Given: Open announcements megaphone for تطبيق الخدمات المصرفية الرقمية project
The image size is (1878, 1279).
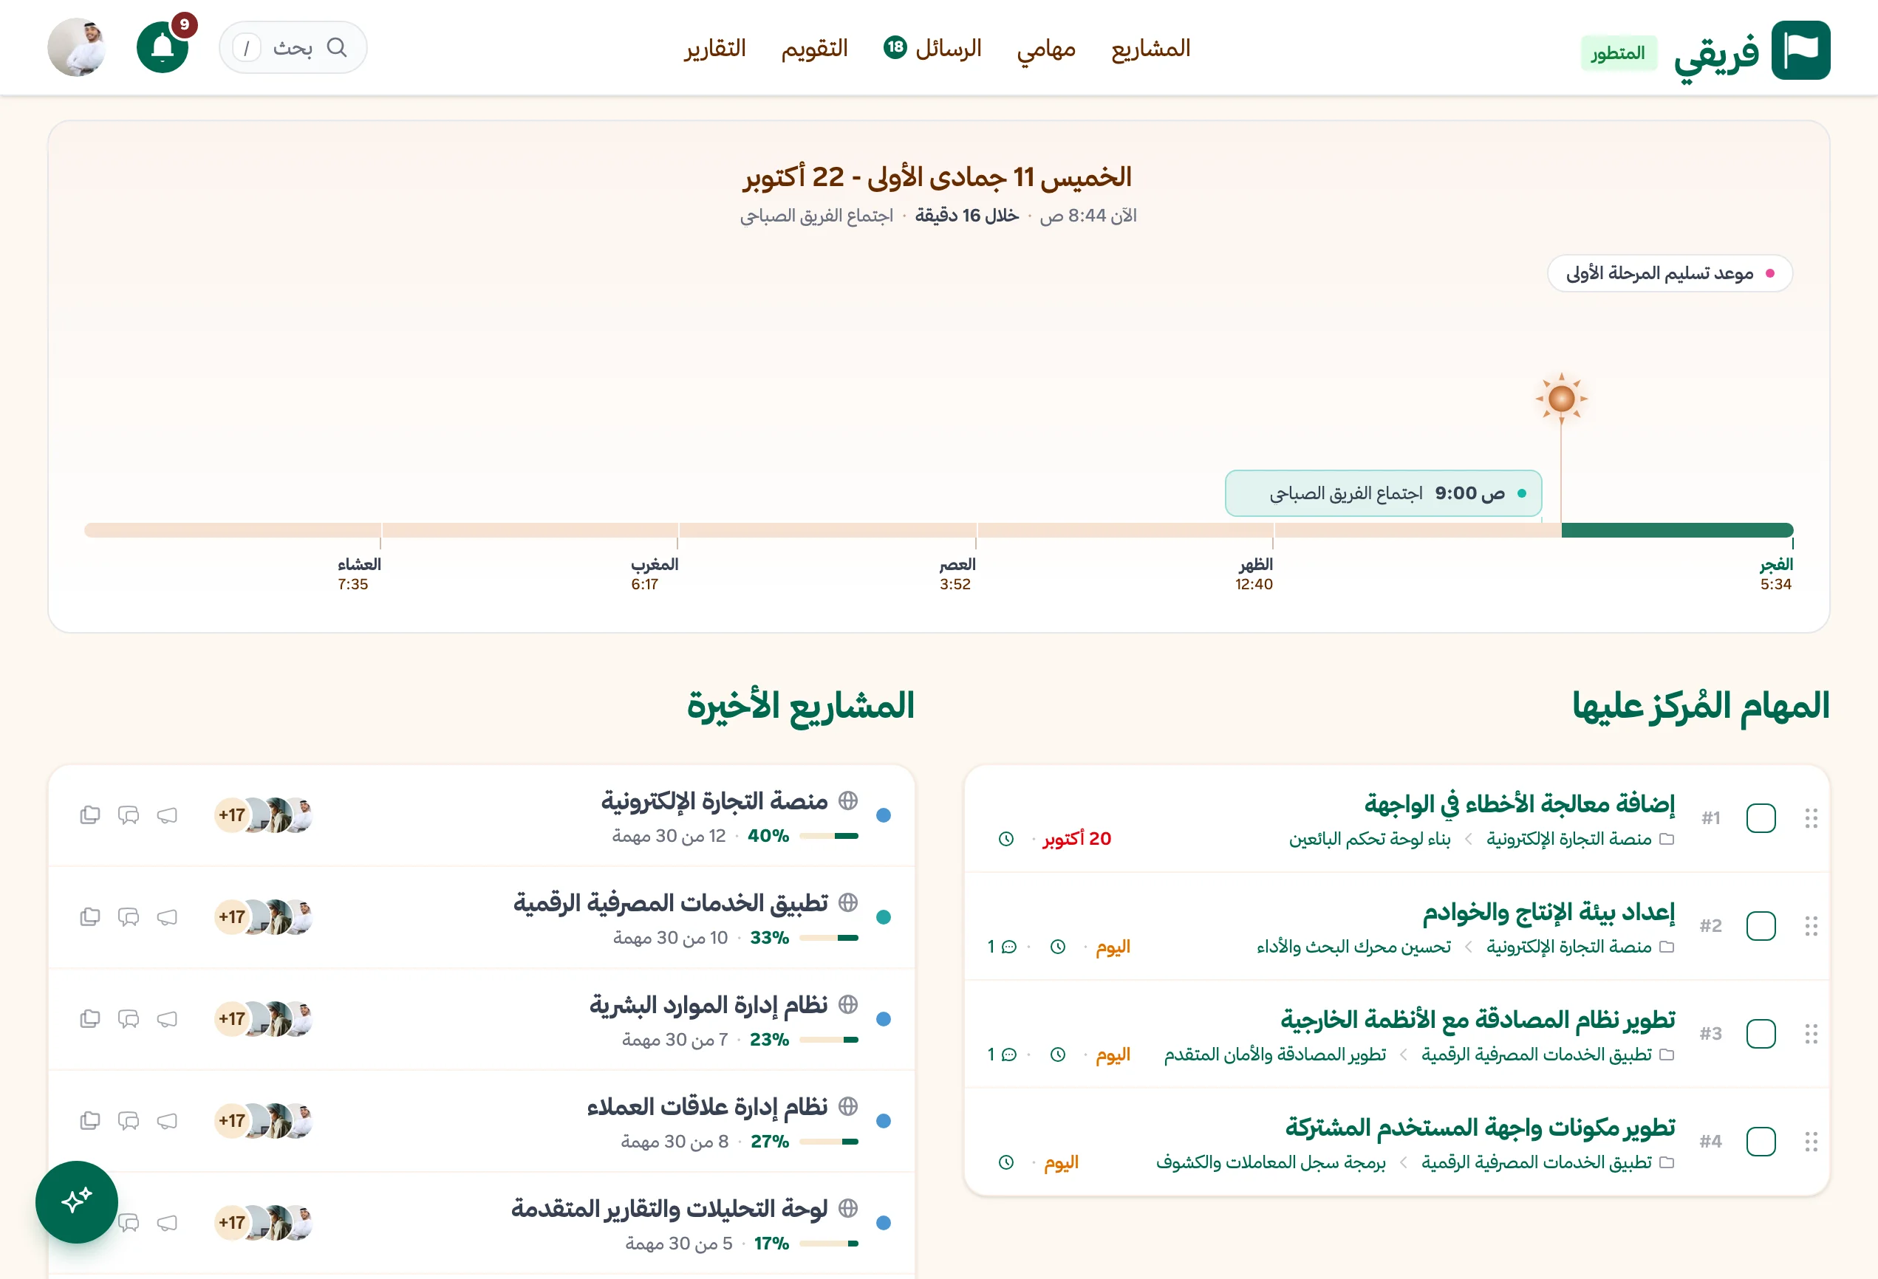Looking at the screenshot, I should [x=167, y=917].
